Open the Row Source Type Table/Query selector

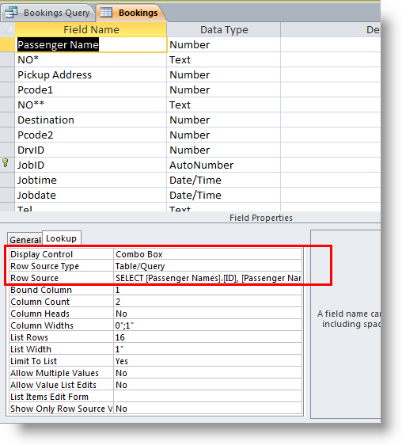tap(207, 266)
